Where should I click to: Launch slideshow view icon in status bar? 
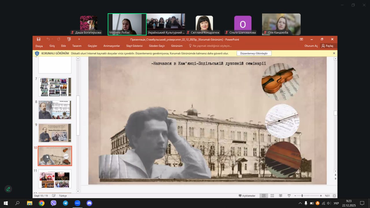[x=289, y=196]
